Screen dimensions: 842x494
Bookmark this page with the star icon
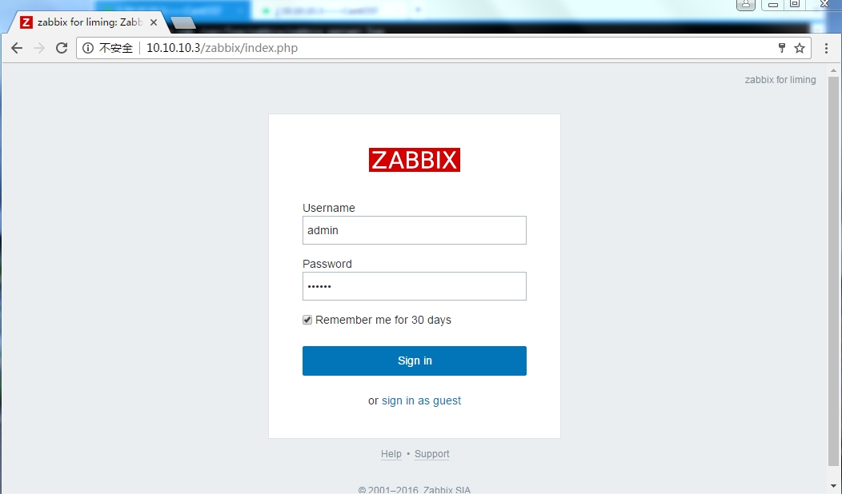(x=800, y=48)
